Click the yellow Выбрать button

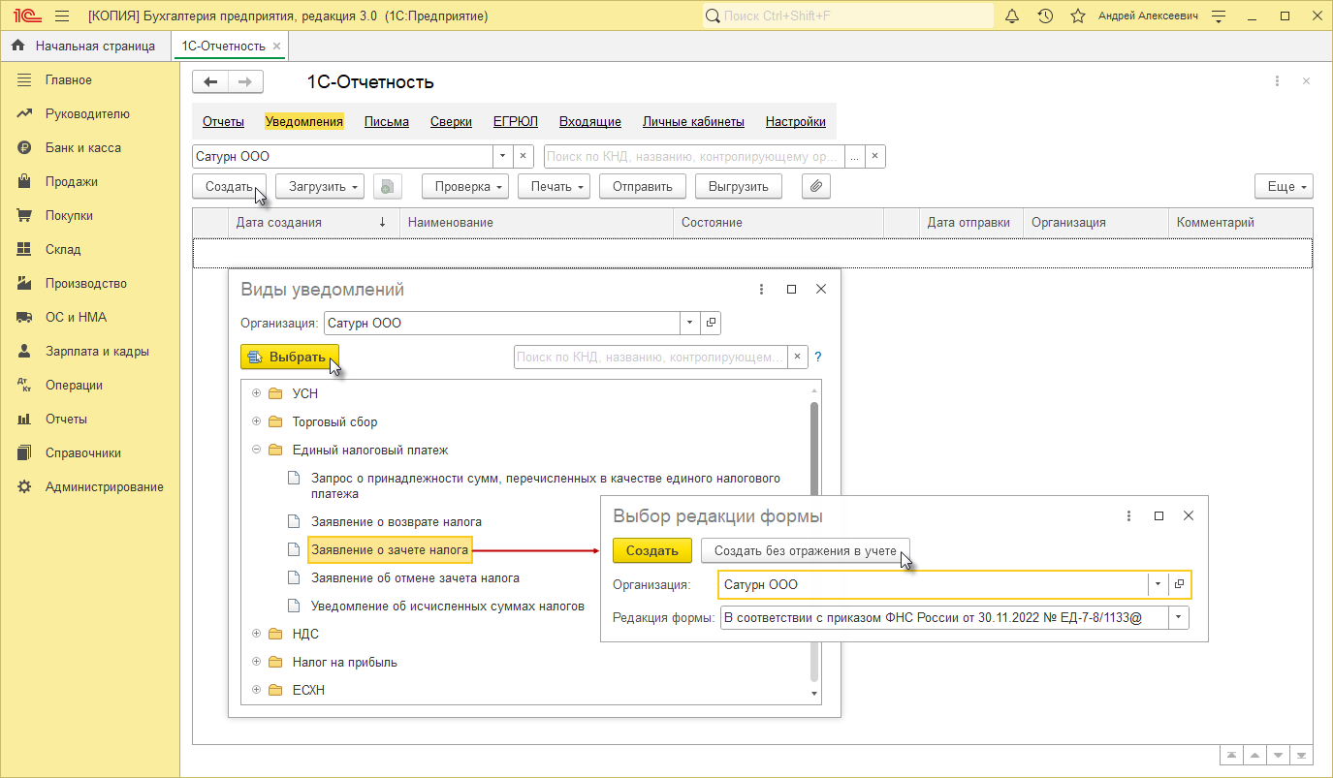(x=290, y=357)
